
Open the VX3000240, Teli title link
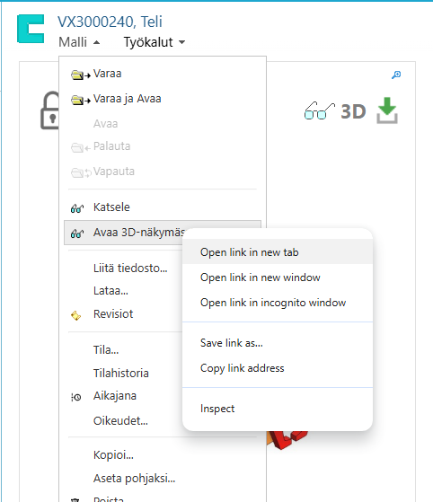[110, 22]
